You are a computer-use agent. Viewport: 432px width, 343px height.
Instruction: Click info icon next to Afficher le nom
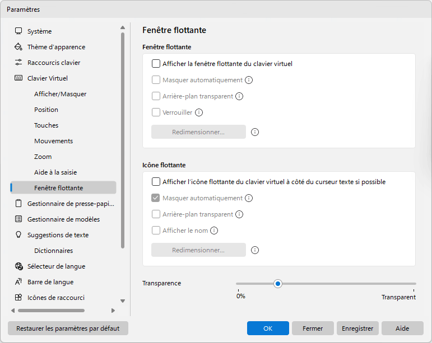click(x=214, y=231)
